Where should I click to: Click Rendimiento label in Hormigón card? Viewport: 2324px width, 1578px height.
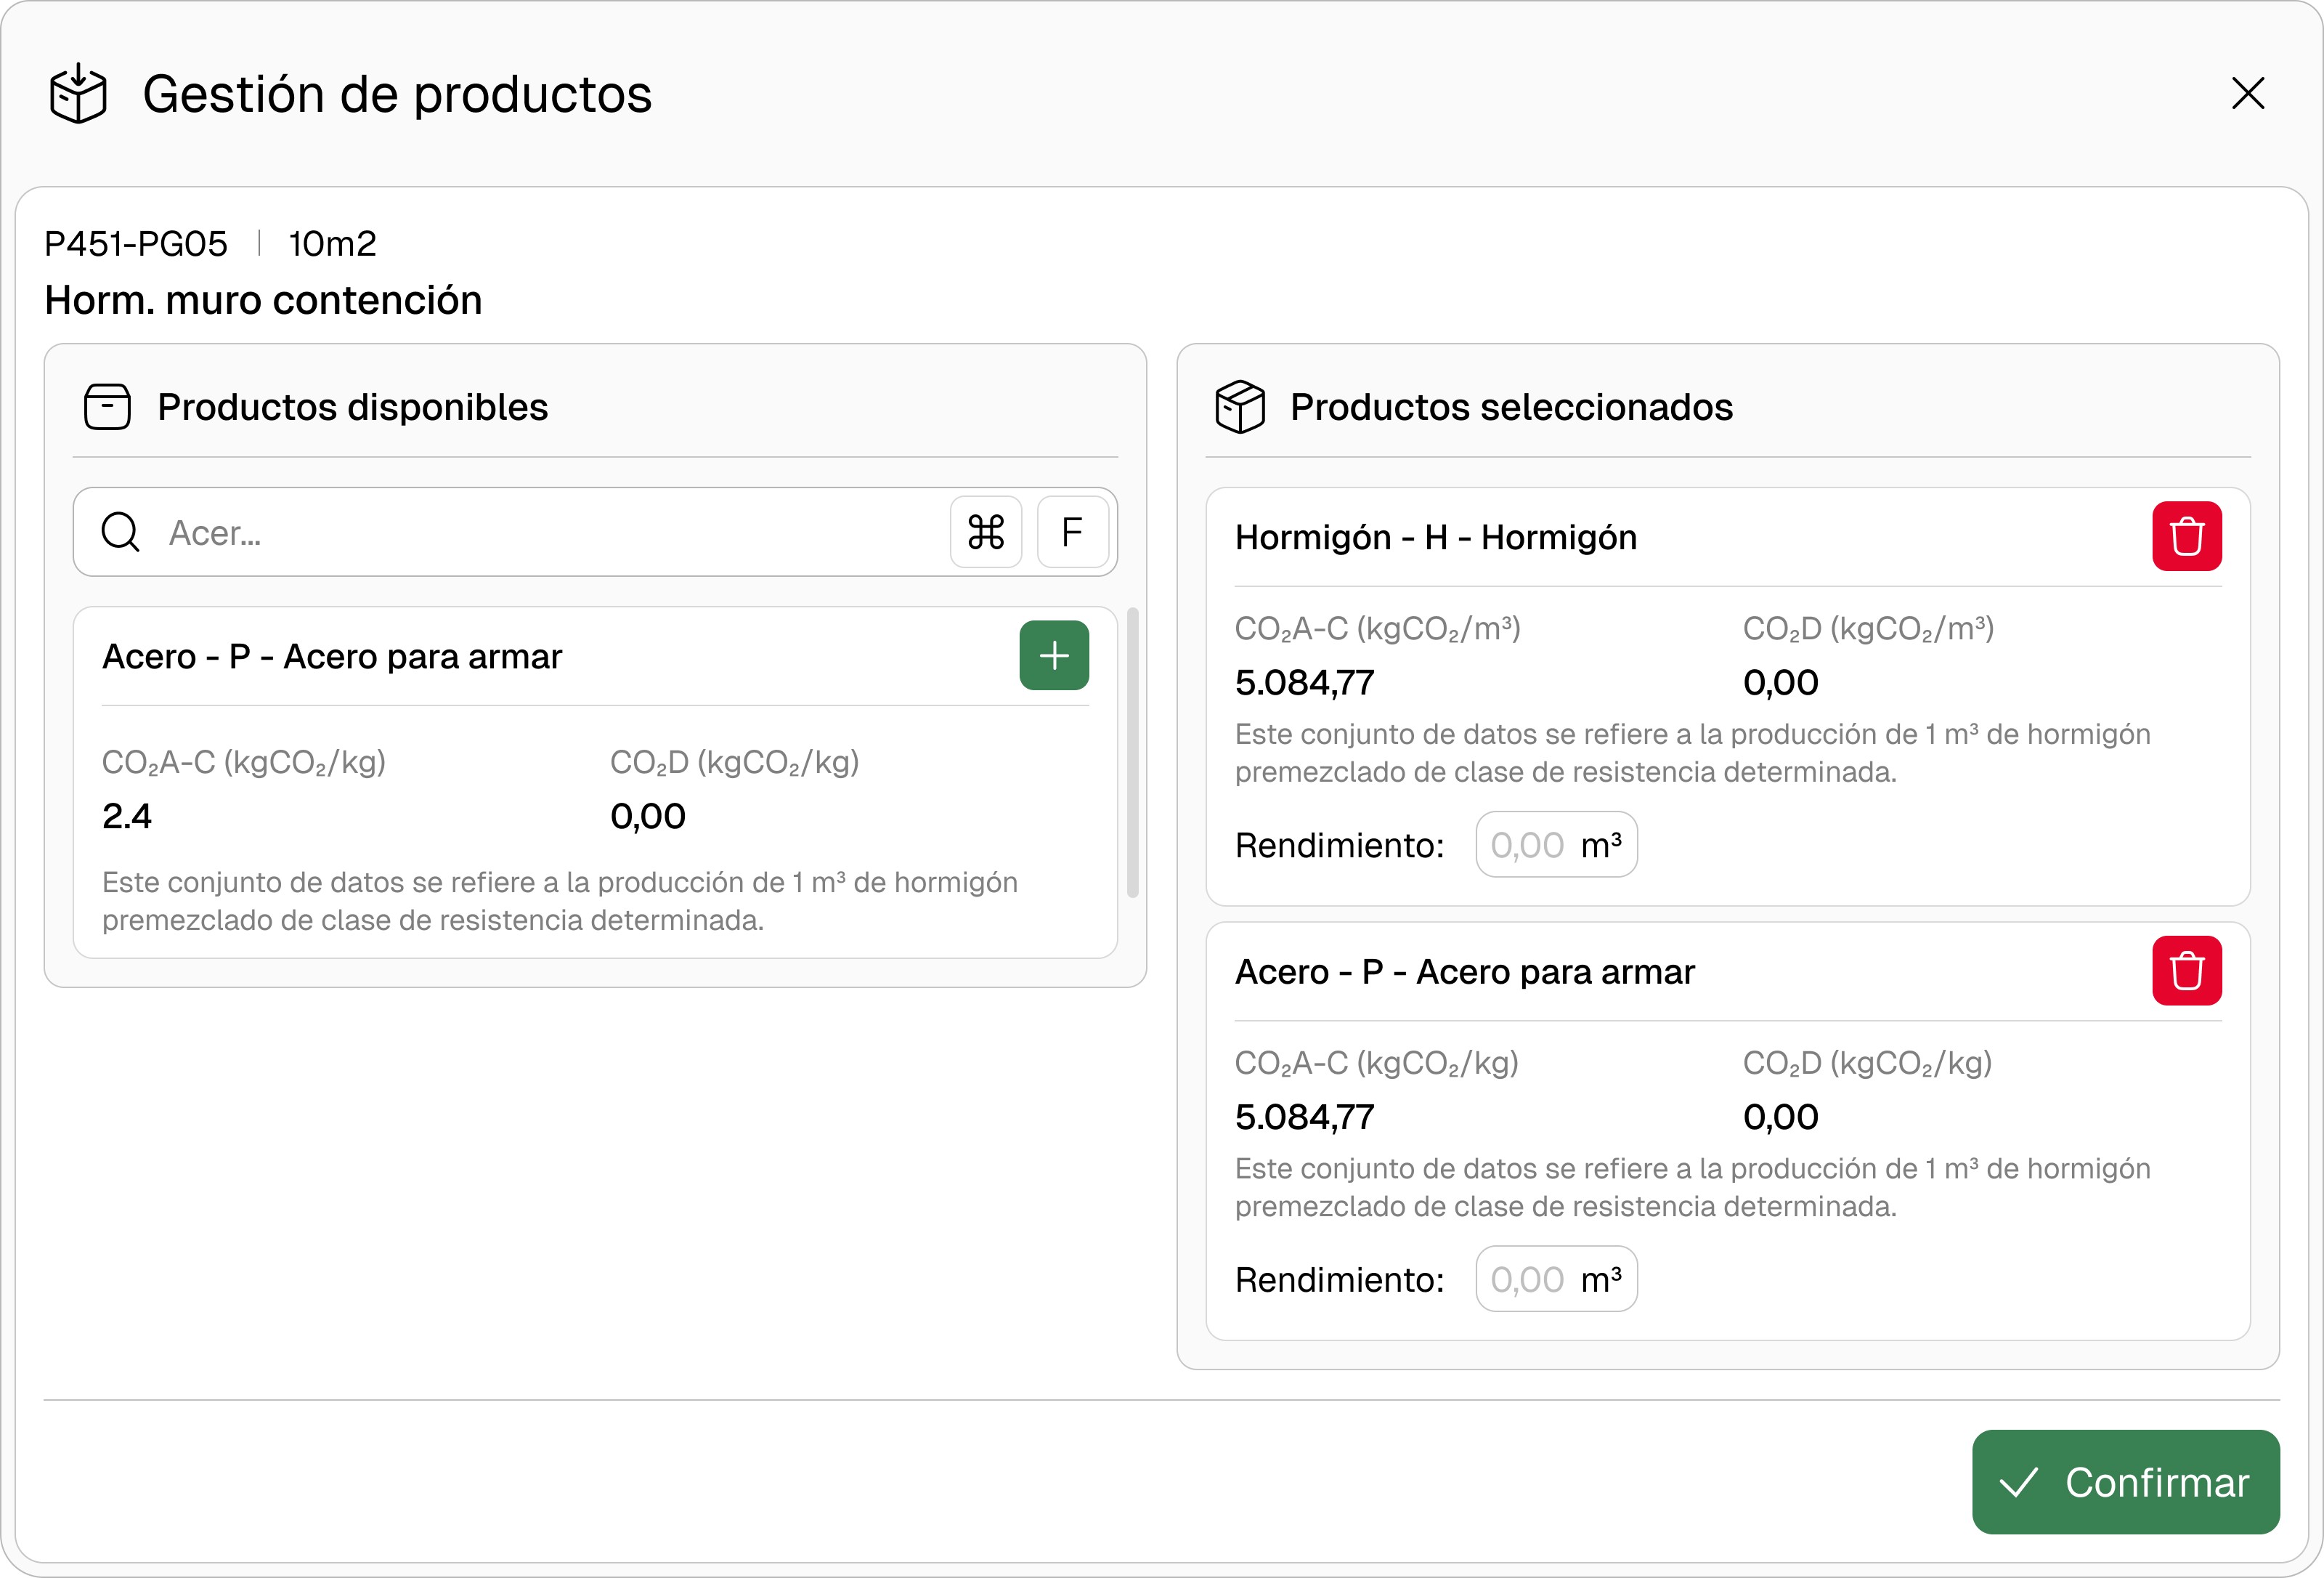[1340, 846]
